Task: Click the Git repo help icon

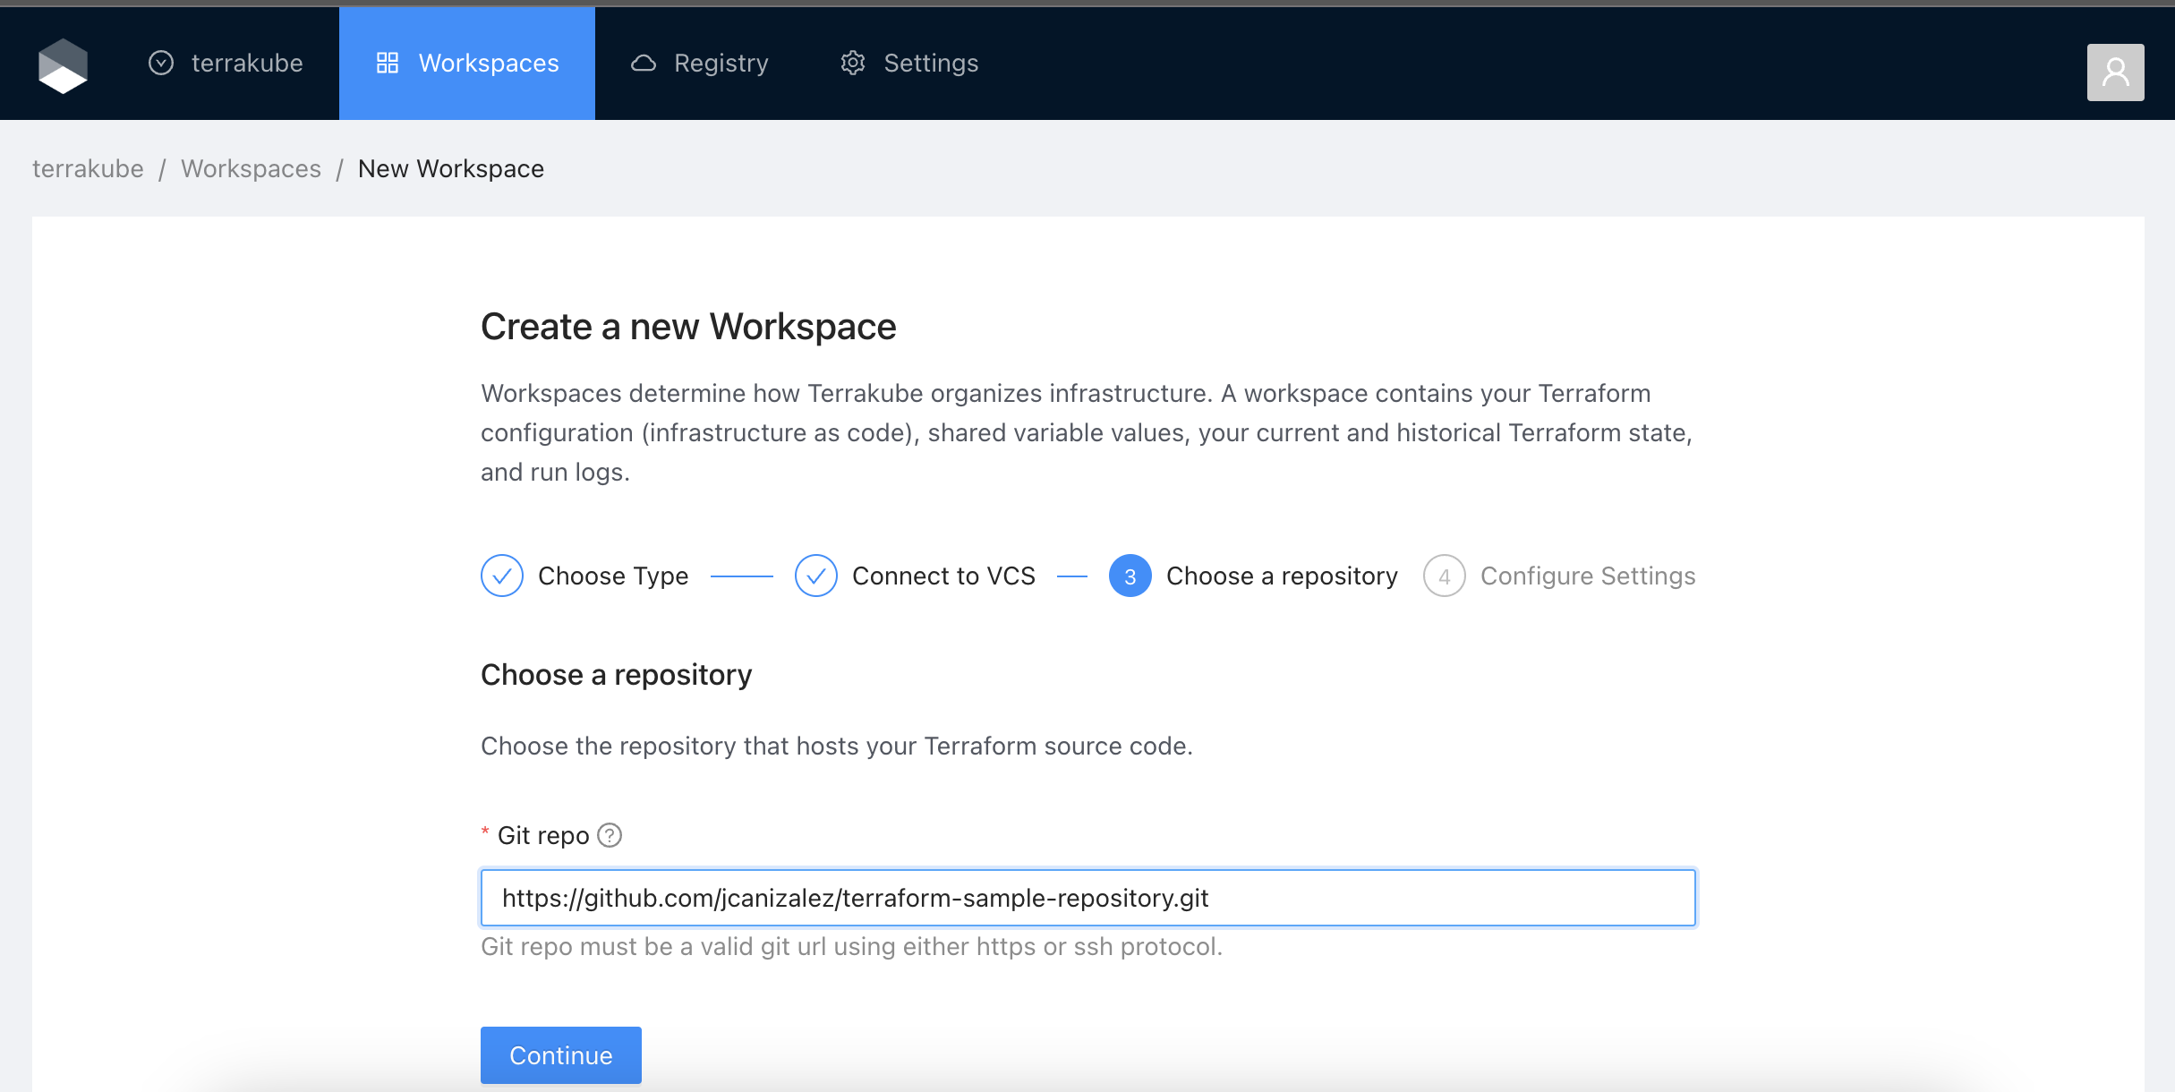Action: click(x=610, y=835)
